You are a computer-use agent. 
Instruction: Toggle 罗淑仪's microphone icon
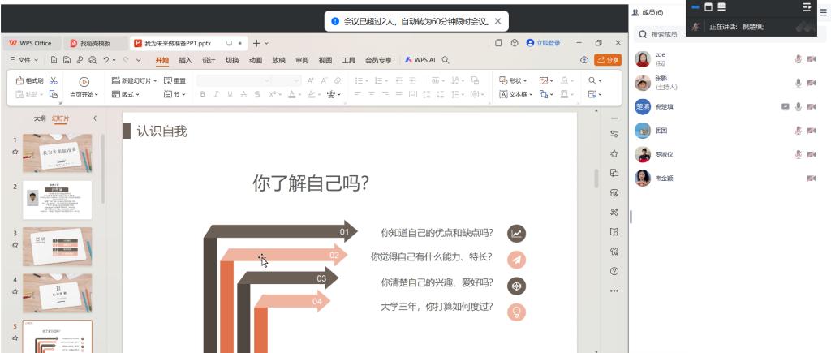coord(799,154)
